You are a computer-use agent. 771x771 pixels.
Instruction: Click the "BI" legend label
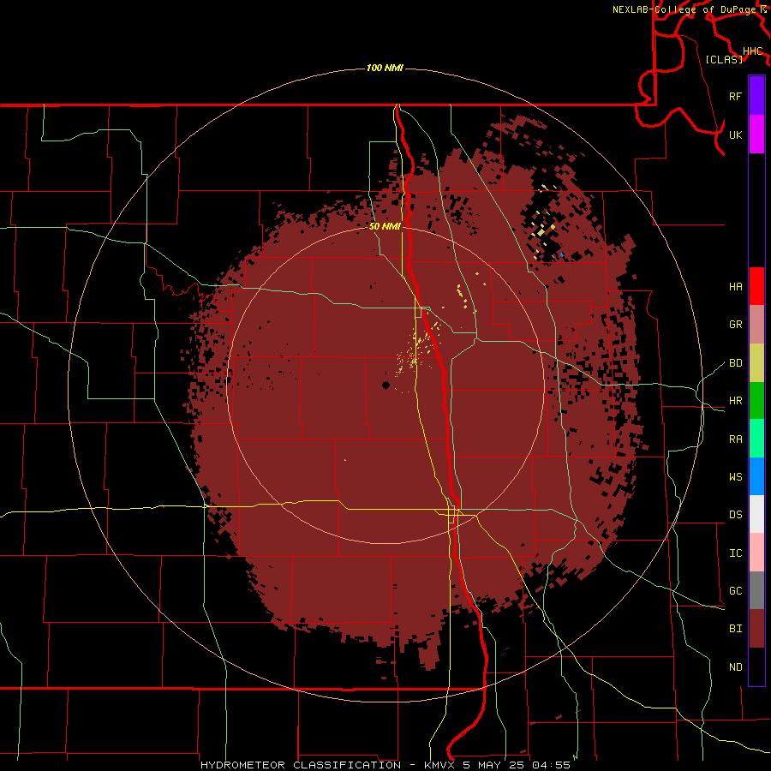pyautogui.click(x=735, y=629)
